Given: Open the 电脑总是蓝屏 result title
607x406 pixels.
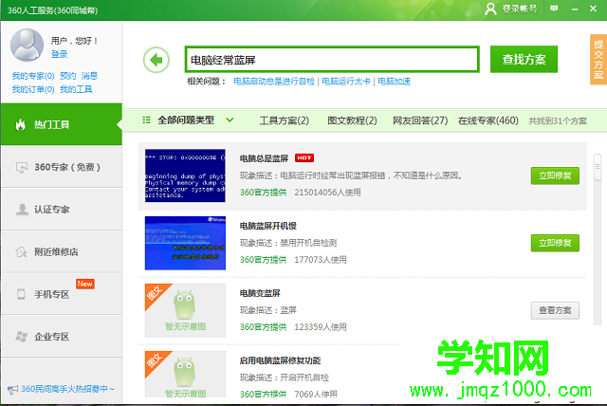Looking at the screenshot, I should 264,158.
